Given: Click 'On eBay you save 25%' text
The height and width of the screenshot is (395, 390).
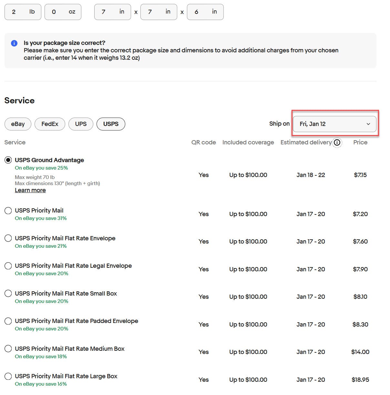Looking at the screenshot, I should (x=41, y=168).
